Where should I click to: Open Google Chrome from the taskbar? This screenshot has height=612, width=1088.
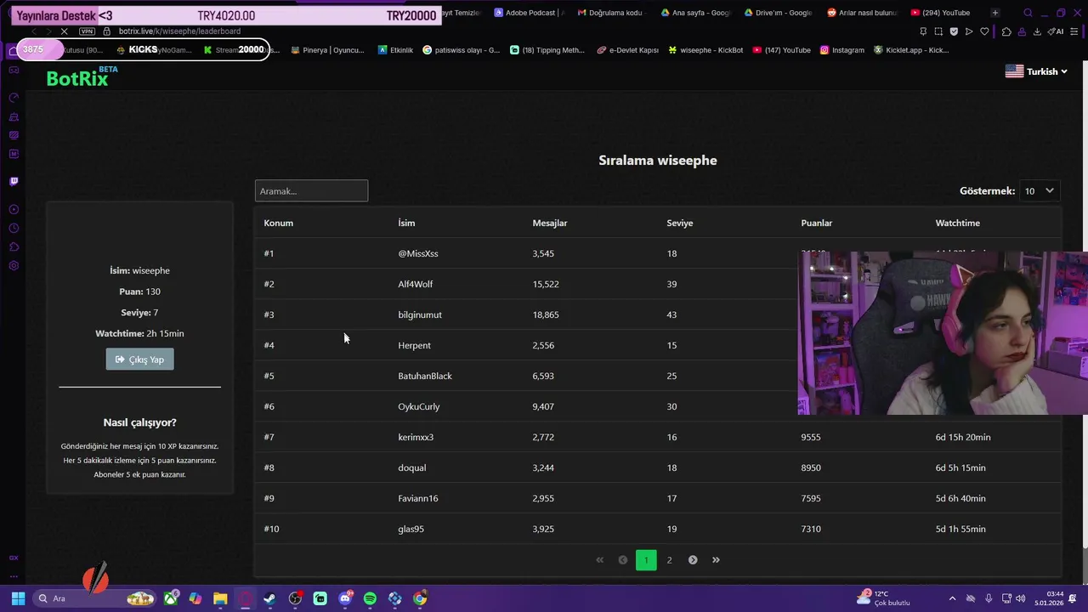tap(420, 598)
